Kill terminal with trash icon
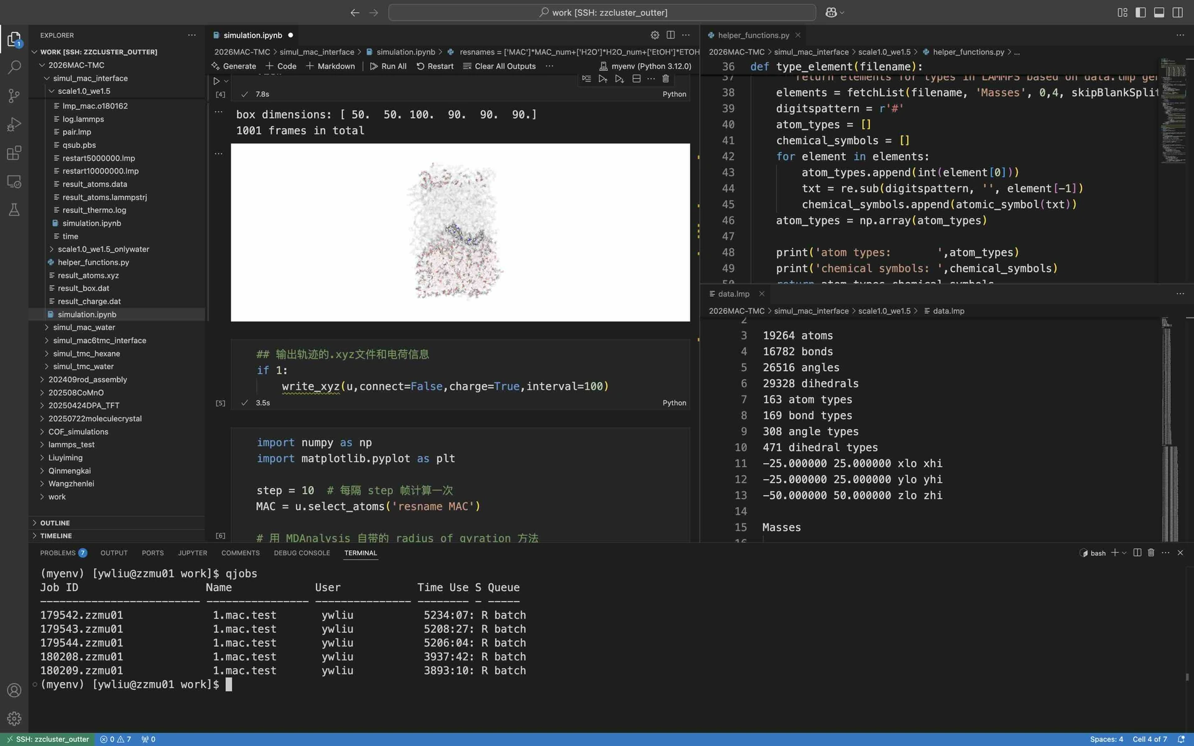Image resolution: width=1194 pixels, height=746 pixels. click(x=1151, y=553)
